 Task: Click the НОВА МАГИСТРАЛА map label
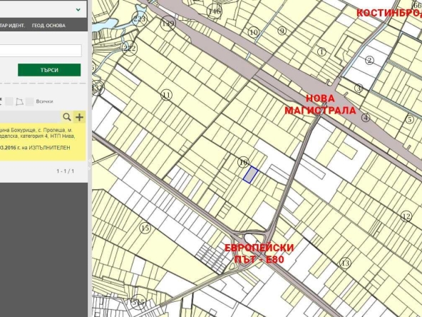coord(320,104)
